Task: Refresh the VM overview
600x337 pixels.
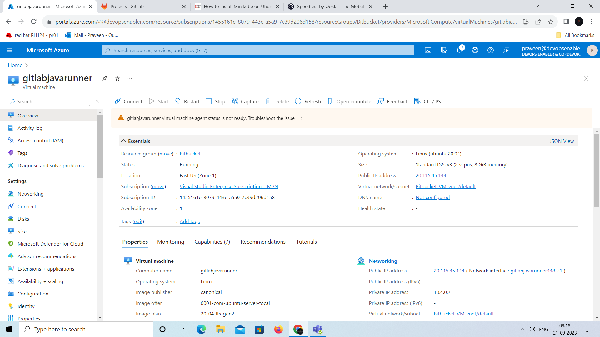Action: pyautogui.click(x=308, y=101)
